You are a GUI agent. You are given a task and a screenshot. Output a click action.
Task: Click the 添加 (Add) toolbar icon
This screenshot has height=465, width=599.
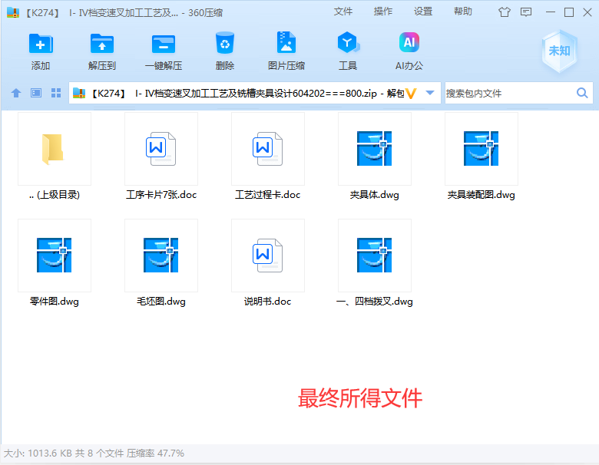(x=41, y=44)
